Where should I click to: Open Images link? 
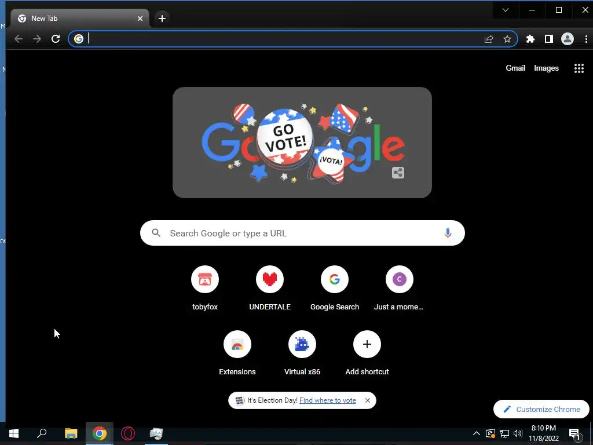(546, 68)
